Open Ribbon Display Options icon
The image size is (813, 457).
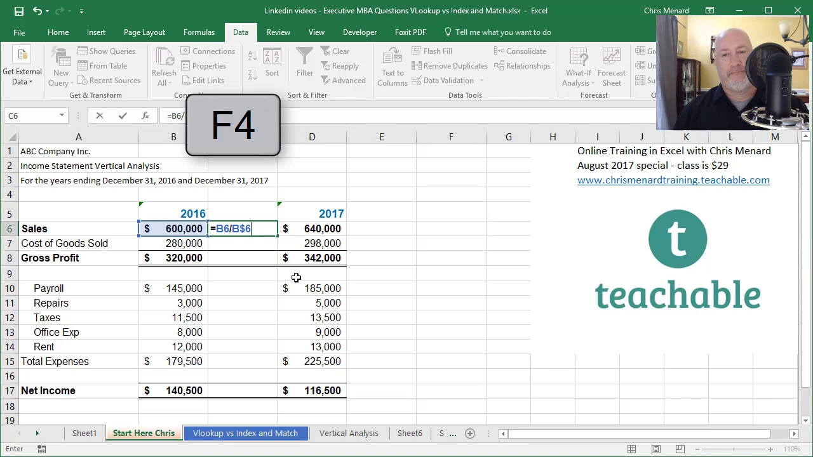point(709,11)
